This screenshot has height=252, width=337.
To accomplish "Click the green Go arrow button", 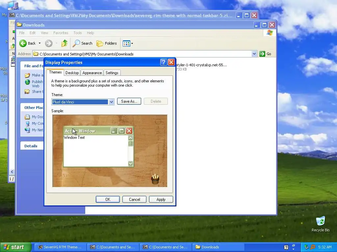I will (262, 54).
